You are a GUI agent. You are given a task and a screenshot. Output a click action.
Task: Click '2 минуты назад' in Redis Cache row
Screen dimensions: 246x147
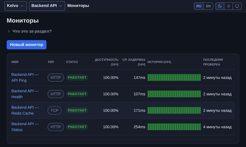pos(217,110)
